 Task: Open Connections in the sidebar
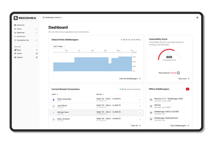[20, 36]
